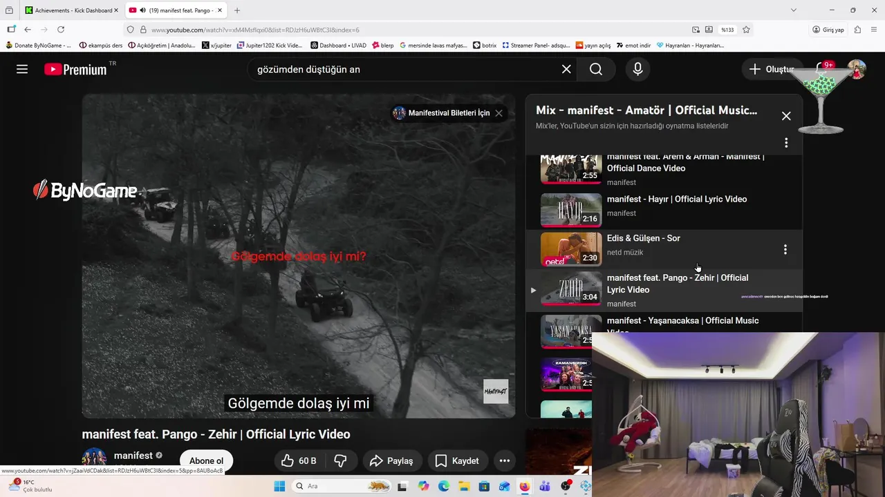885x497 pixels.
Task: Start voice search with microphone
Action: [x=637, y=69]
